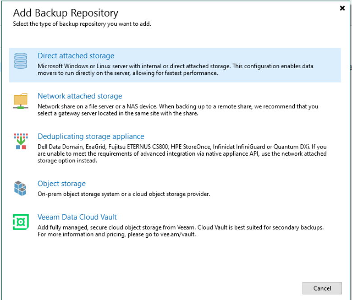Close the Add Backup Repository window
This screenshot has height=300, width=352.
(342, 8)
